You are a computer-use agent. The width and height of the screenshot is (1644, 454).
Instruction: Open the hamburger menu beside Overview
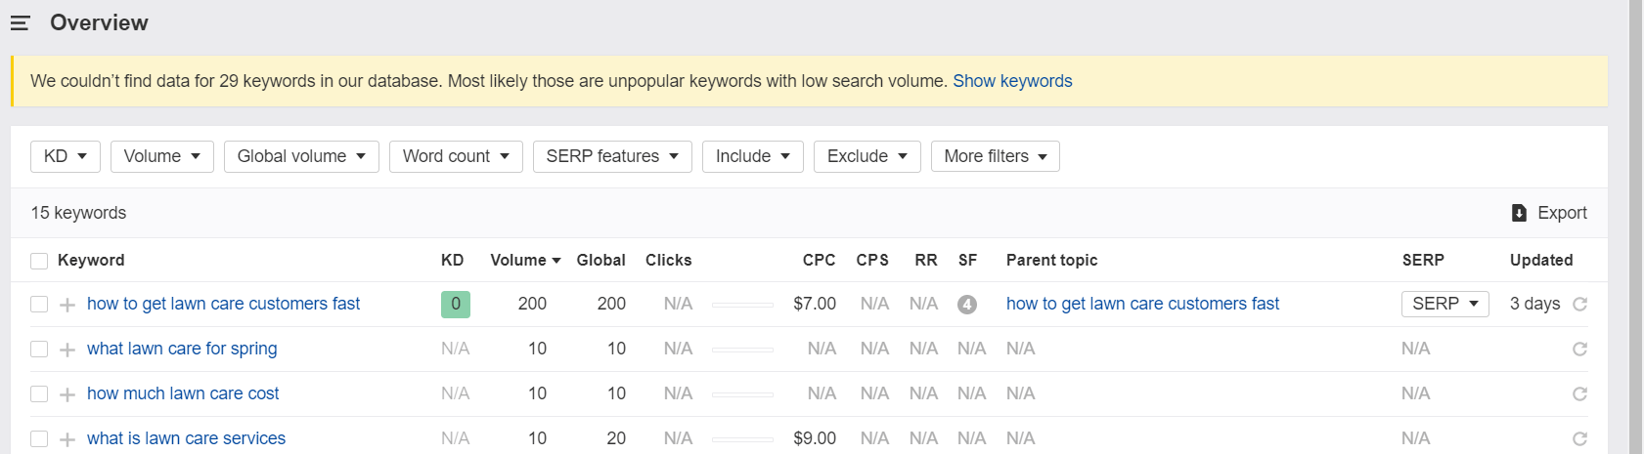click(x=21, y=22)
